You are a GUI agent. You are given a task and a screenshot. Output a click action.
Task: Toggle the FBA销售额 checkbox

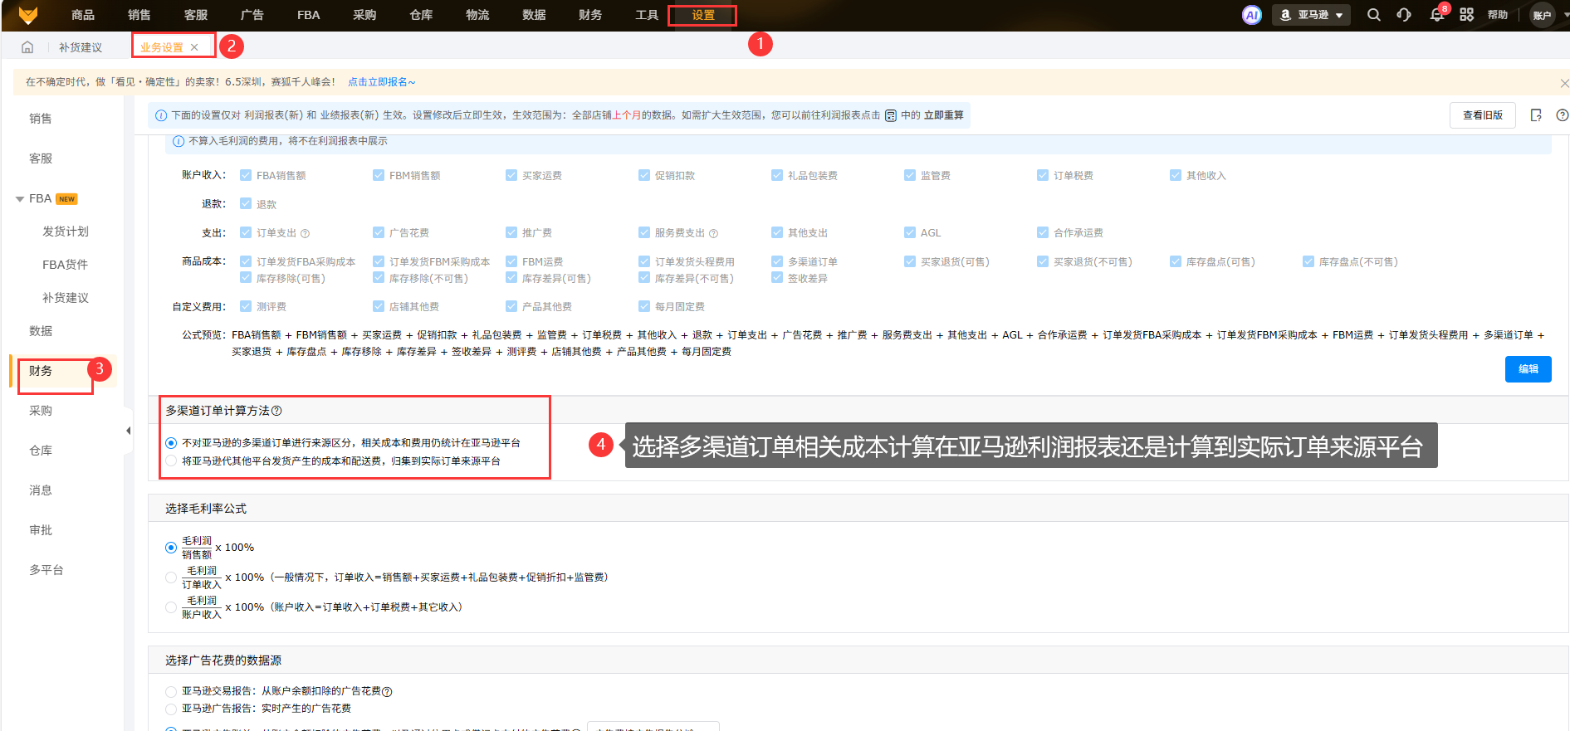pos(246,175)
